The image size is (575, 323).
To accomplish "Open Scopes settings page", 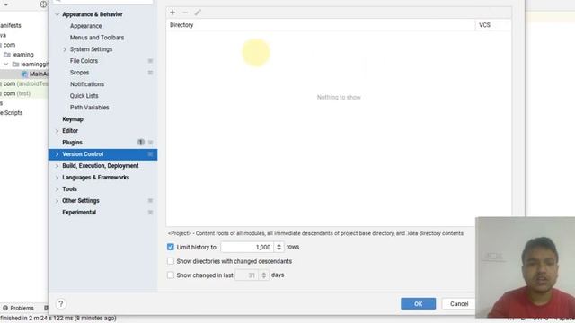I will point(79,73).
